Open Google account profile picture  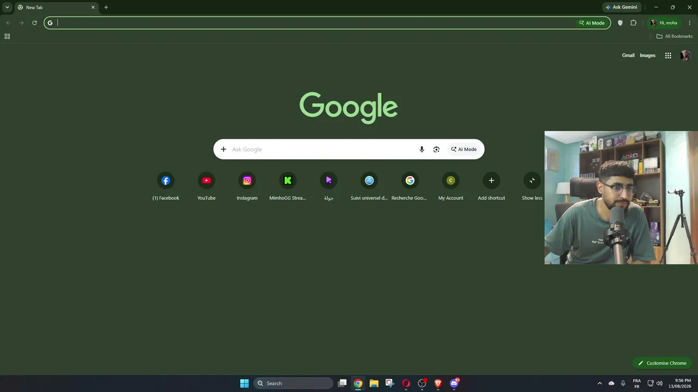[x=685, y=56]
